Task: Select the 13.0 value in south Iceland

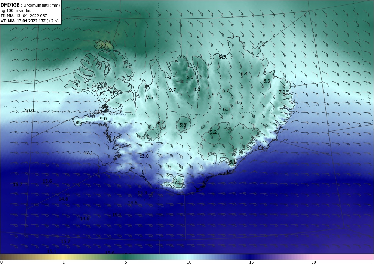Action: tap(144, 156)
